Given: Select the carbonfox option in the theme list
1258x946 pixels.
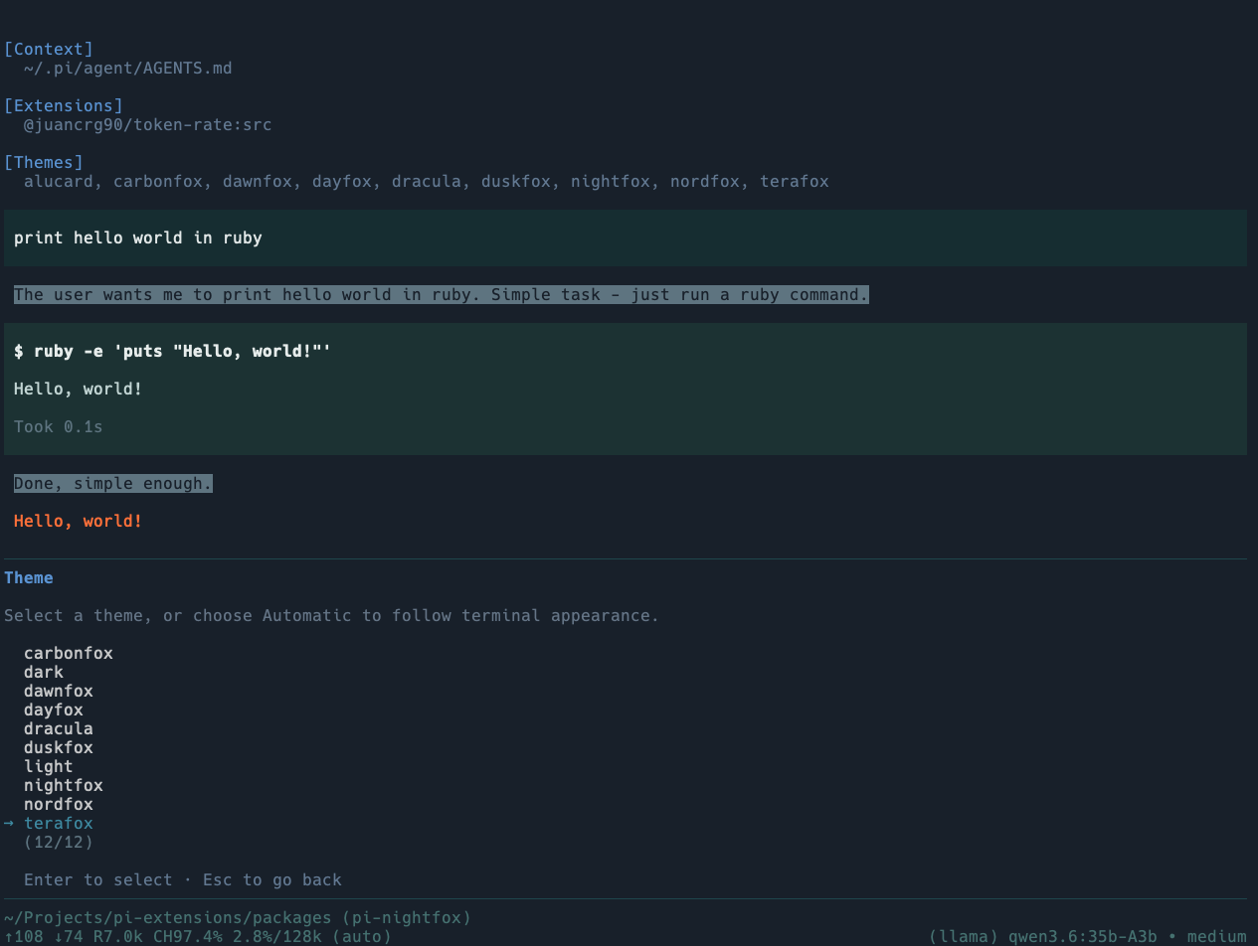Looking at the screenshot, I should 69,653.
